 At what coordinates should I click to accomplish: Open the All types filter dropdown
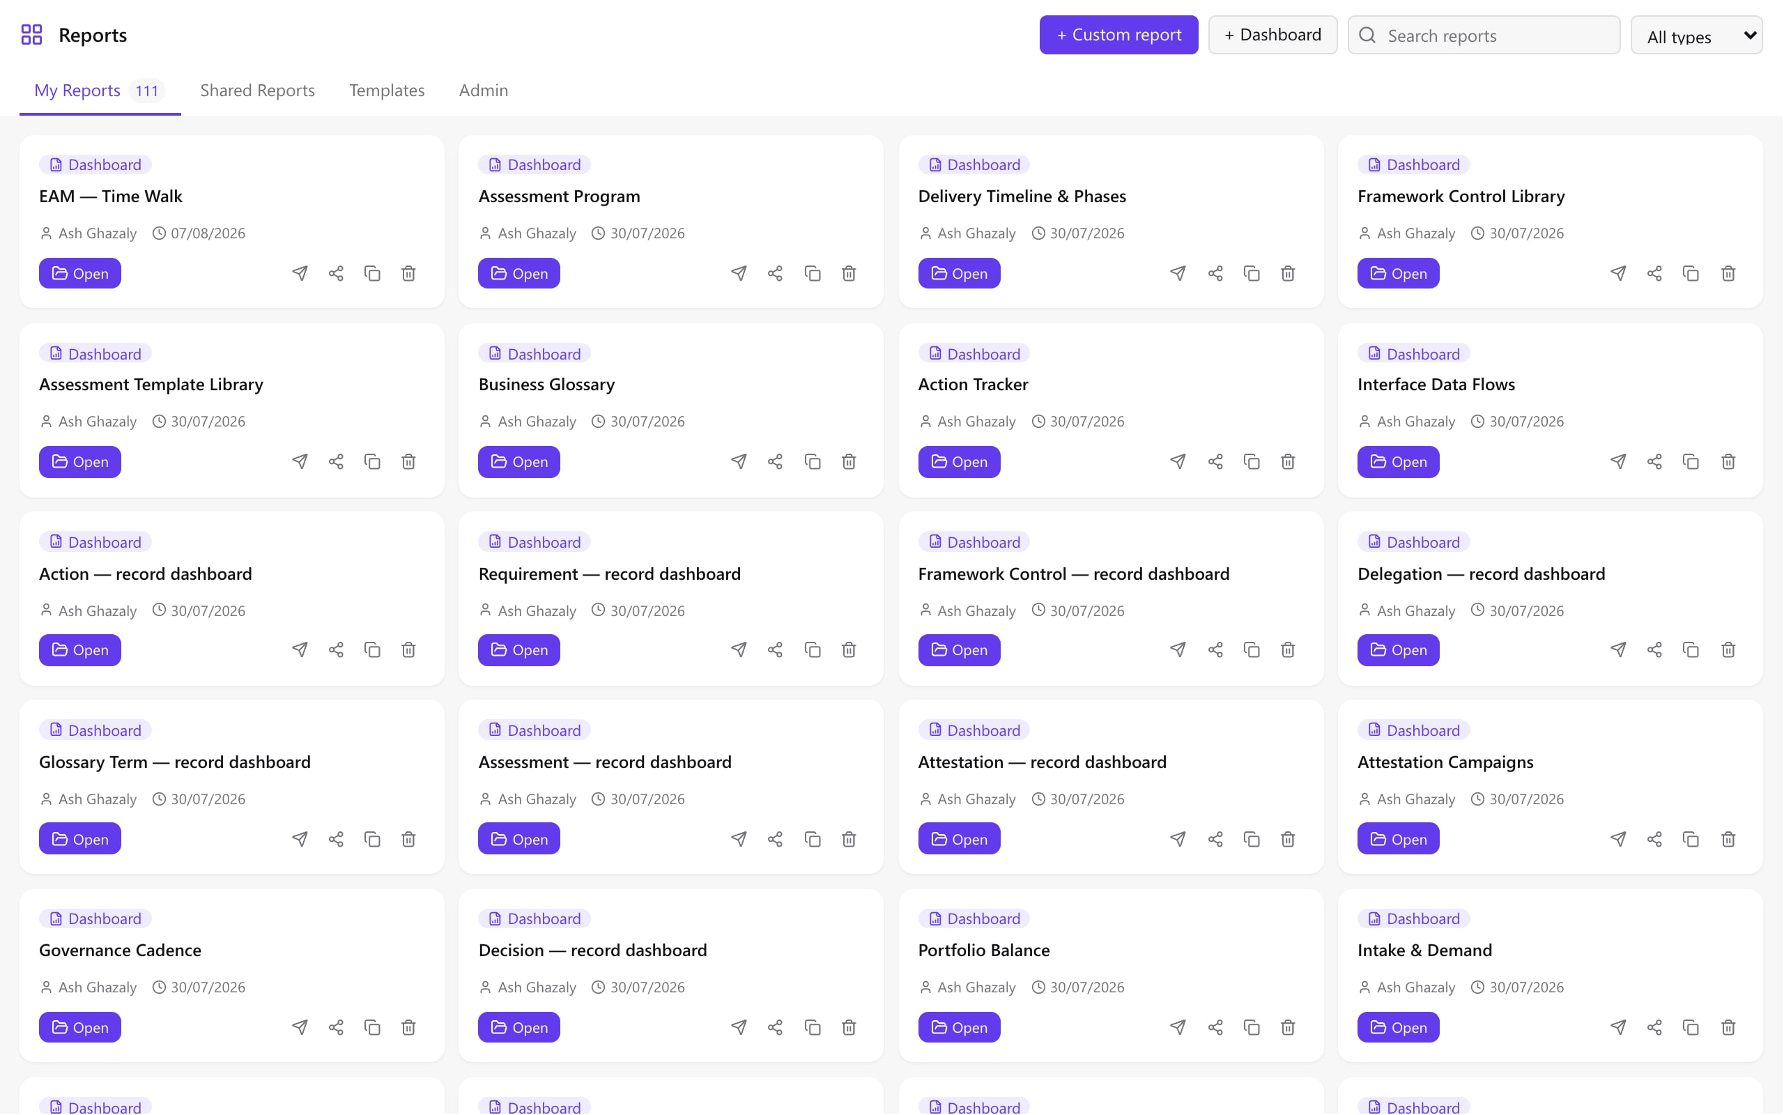pyautogui.click(x=1697, y=36)
